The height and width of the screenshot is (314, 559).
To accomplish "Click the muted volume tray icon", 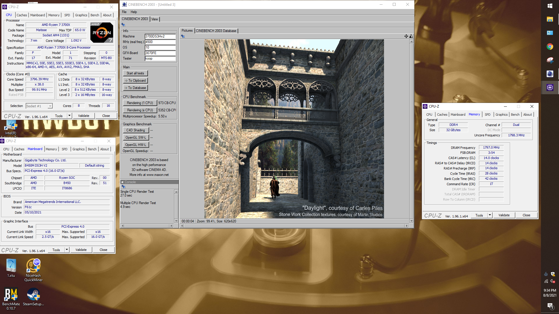I will [x=553, y=281].
